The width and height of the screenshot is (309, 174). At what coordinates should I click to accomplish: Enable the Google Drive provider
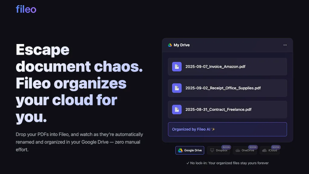(x=190, y=150)
